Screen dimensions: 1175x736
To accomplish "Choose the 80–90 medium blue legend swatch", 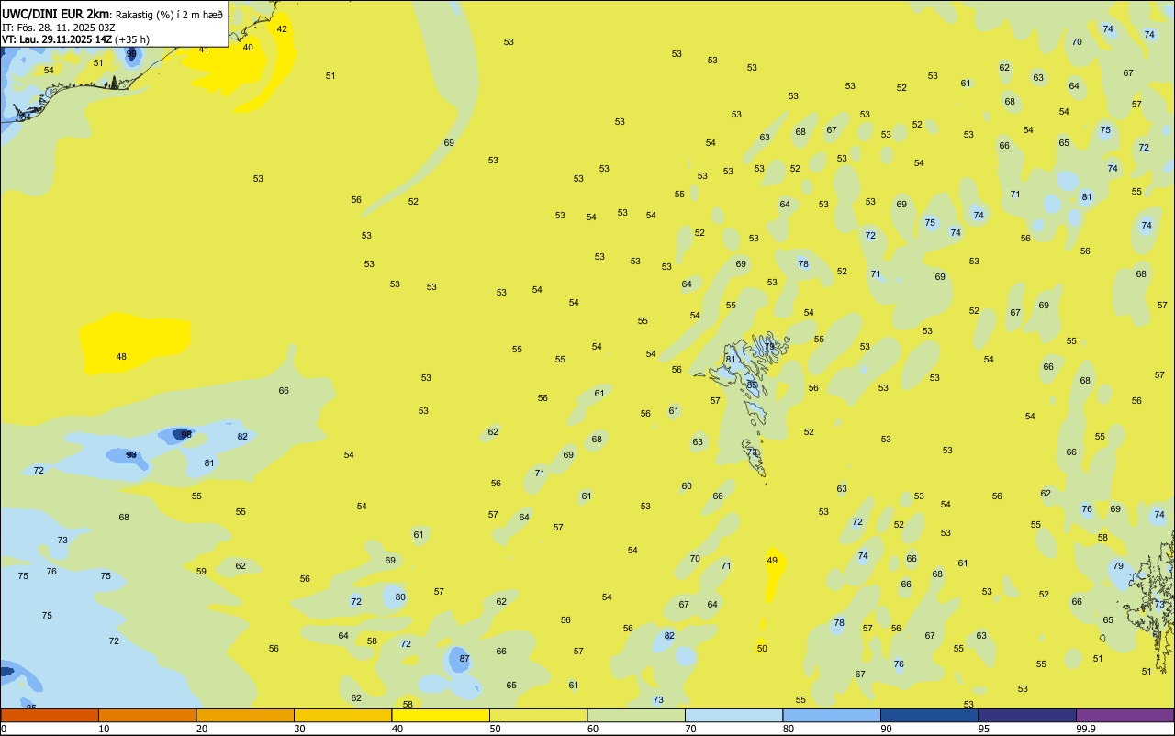I will [x=832, y=715].
